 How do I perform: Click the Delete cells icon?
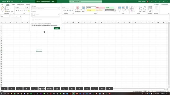[123, 8]
